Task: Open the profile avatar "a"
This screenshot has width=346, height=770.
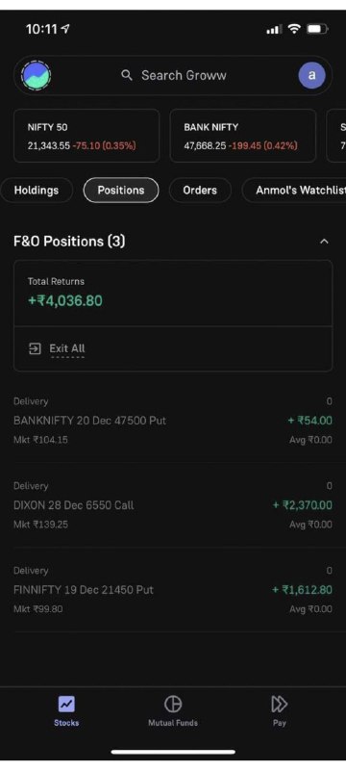Action: [x=311, y=76]
